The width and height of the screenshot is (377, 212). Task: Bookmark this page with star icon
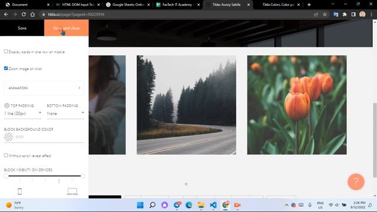coord(325,14)
